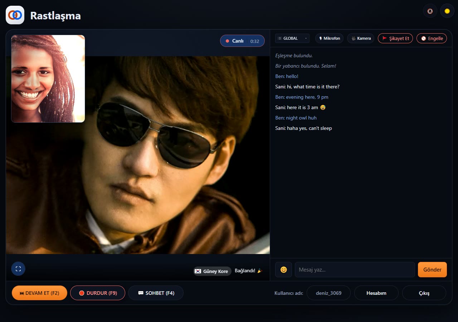This screenshot has width=458, height=322.
Task: Click "Ben: evening here, 9 pm" message
Action: (302, 97)
